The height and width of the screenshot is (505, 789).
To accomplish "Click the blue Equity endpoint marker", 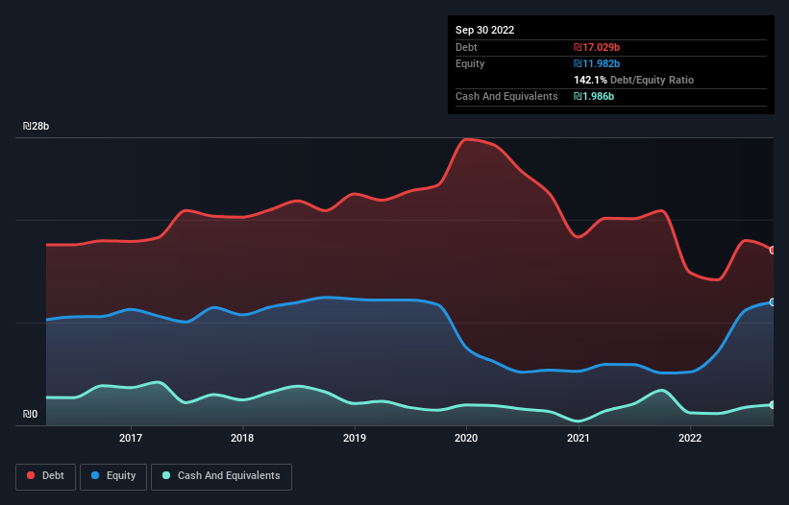I will click(x=773, y=302).
